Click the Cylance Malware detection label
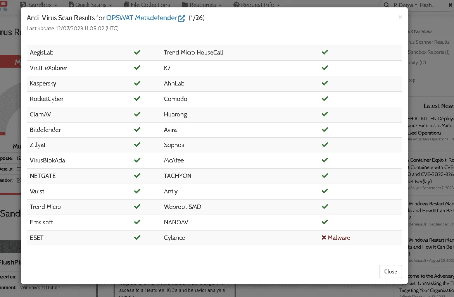 tap(336, 237)
